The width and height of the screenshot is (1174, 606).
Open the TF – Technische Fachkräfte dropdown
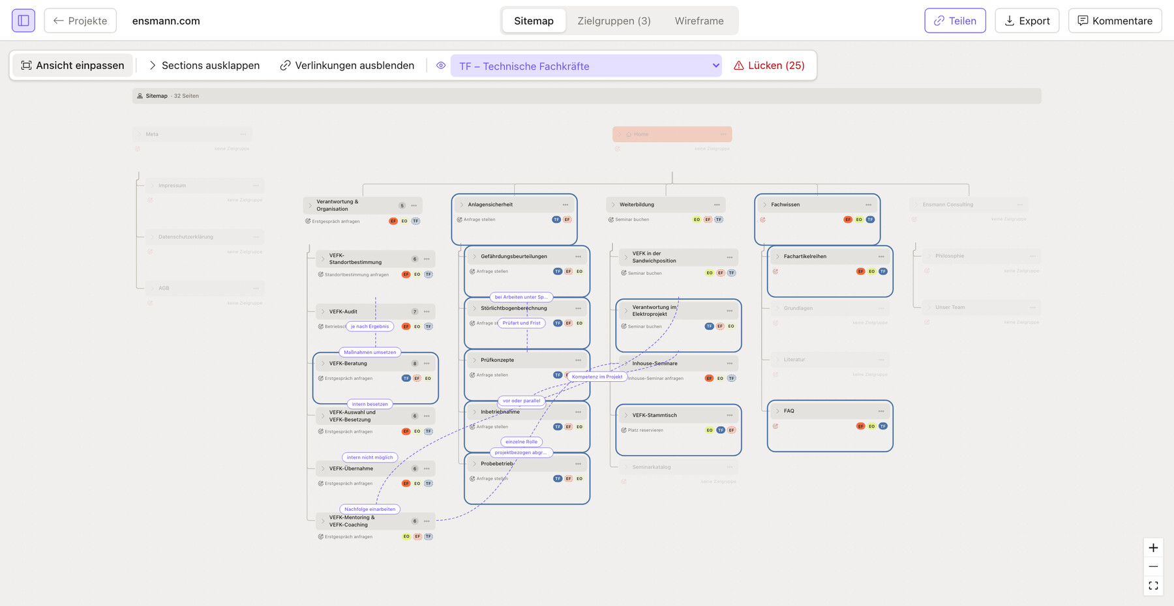point(586,66)
